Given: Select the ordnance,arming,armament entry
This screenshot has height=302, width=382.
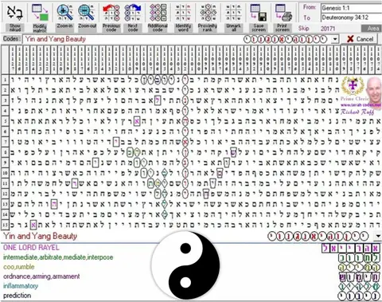Looking at the screenshot, I should [x=41, y=277].
